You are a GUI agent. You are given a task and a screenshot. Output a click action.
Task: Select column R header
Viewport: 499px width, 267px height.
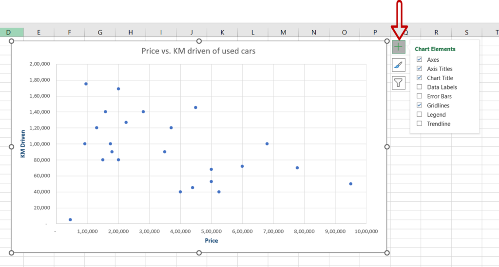(x=436, y=33)
